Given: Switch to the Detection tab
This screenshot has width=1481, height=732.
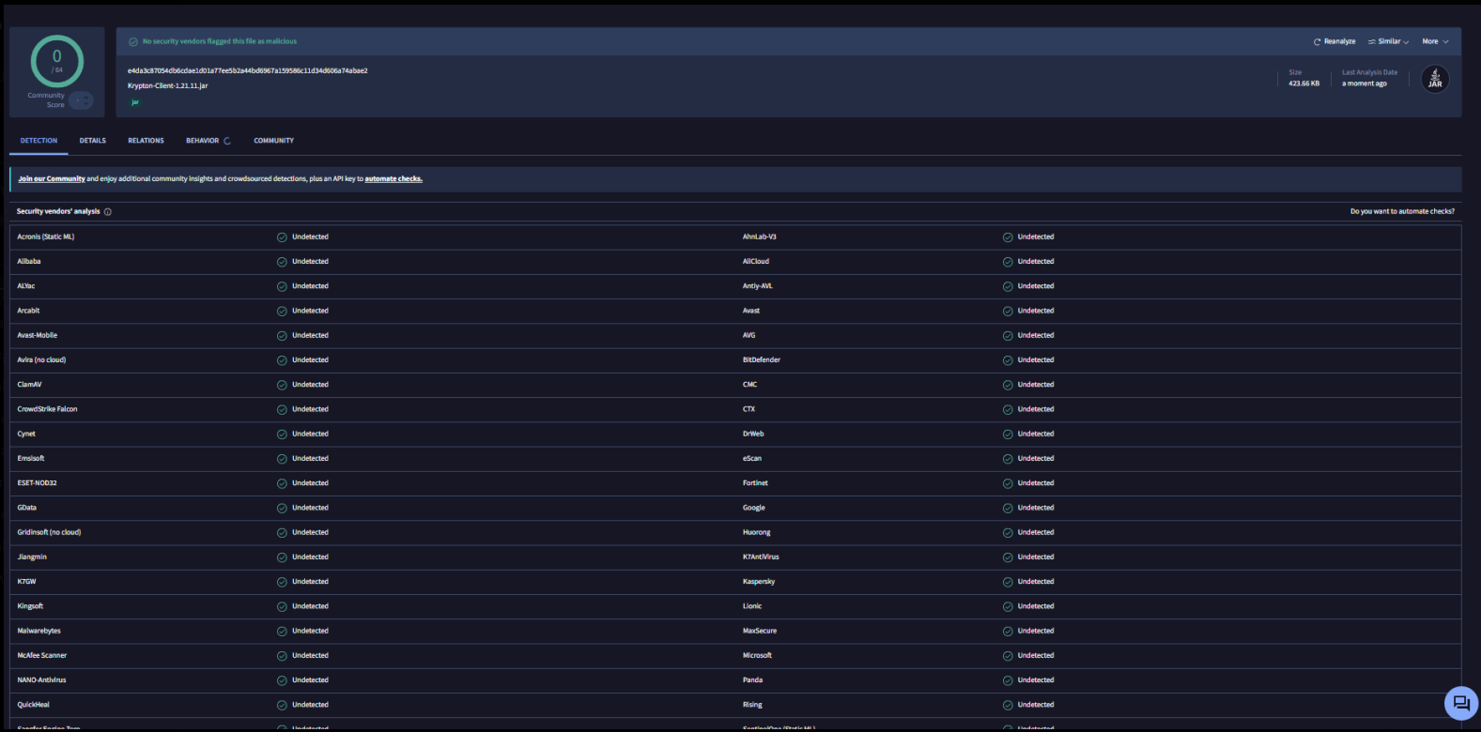Looking at the screenshot, I should pos(39,141).
